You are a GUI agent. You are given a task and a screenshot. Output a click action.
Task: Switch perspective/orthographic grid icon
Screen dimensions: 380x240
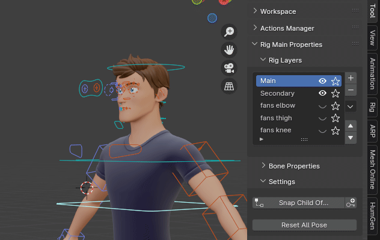(229, 86)
